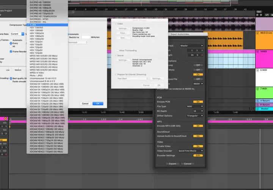
Task: Toggle Allow Transcoding checkbox
Action: (118, 51)
